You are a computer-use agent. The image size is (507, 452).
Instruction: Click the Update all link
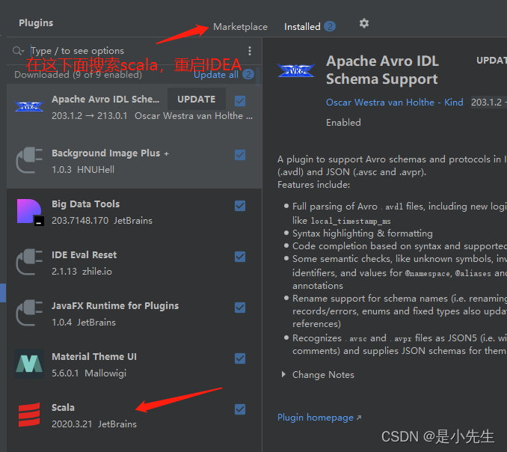(x=216, y=74)
